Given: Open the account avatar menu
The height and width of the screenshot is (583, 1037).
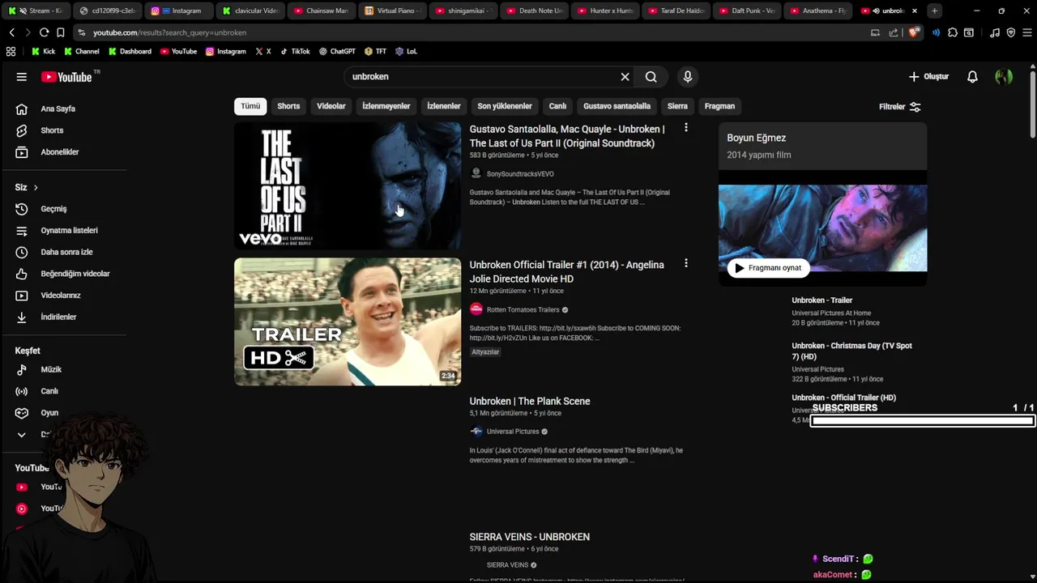Looking at the screenshot, I should tap(1004, 77).
